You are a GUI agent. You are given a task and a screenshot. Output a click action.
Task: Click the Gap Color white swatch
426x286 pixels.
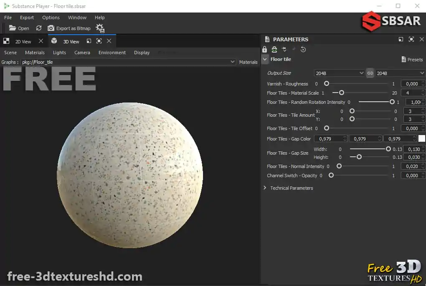click(x=421, y=139)
